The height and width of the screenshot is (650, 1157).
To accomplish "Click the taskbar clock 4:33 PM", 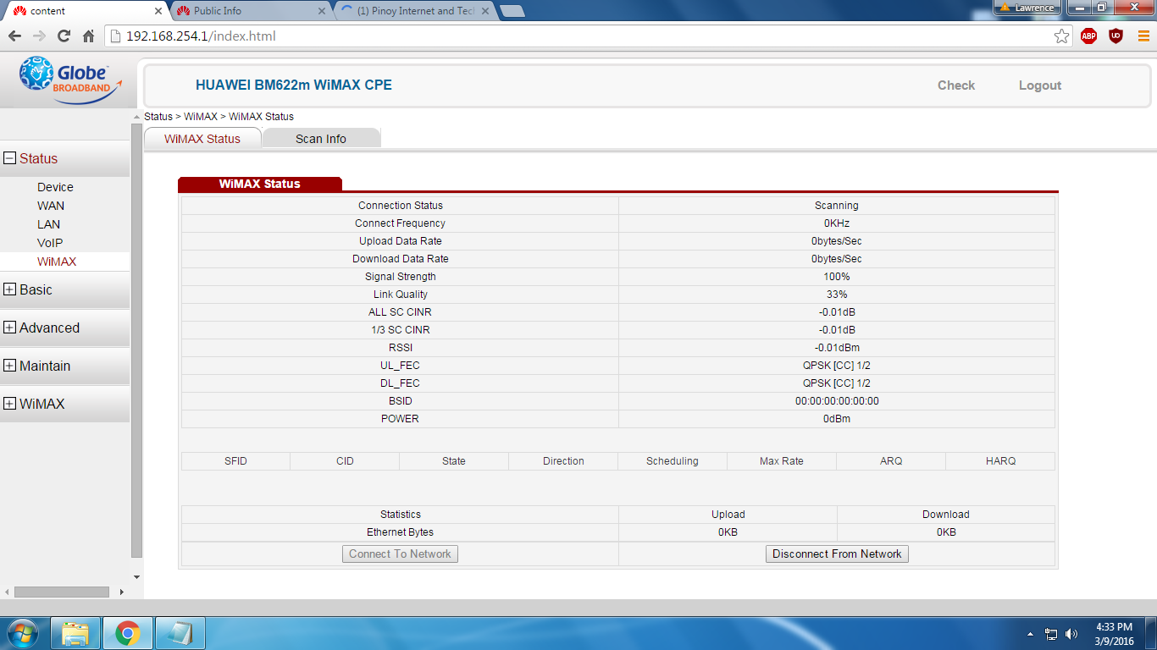I will coord(1114,627).
